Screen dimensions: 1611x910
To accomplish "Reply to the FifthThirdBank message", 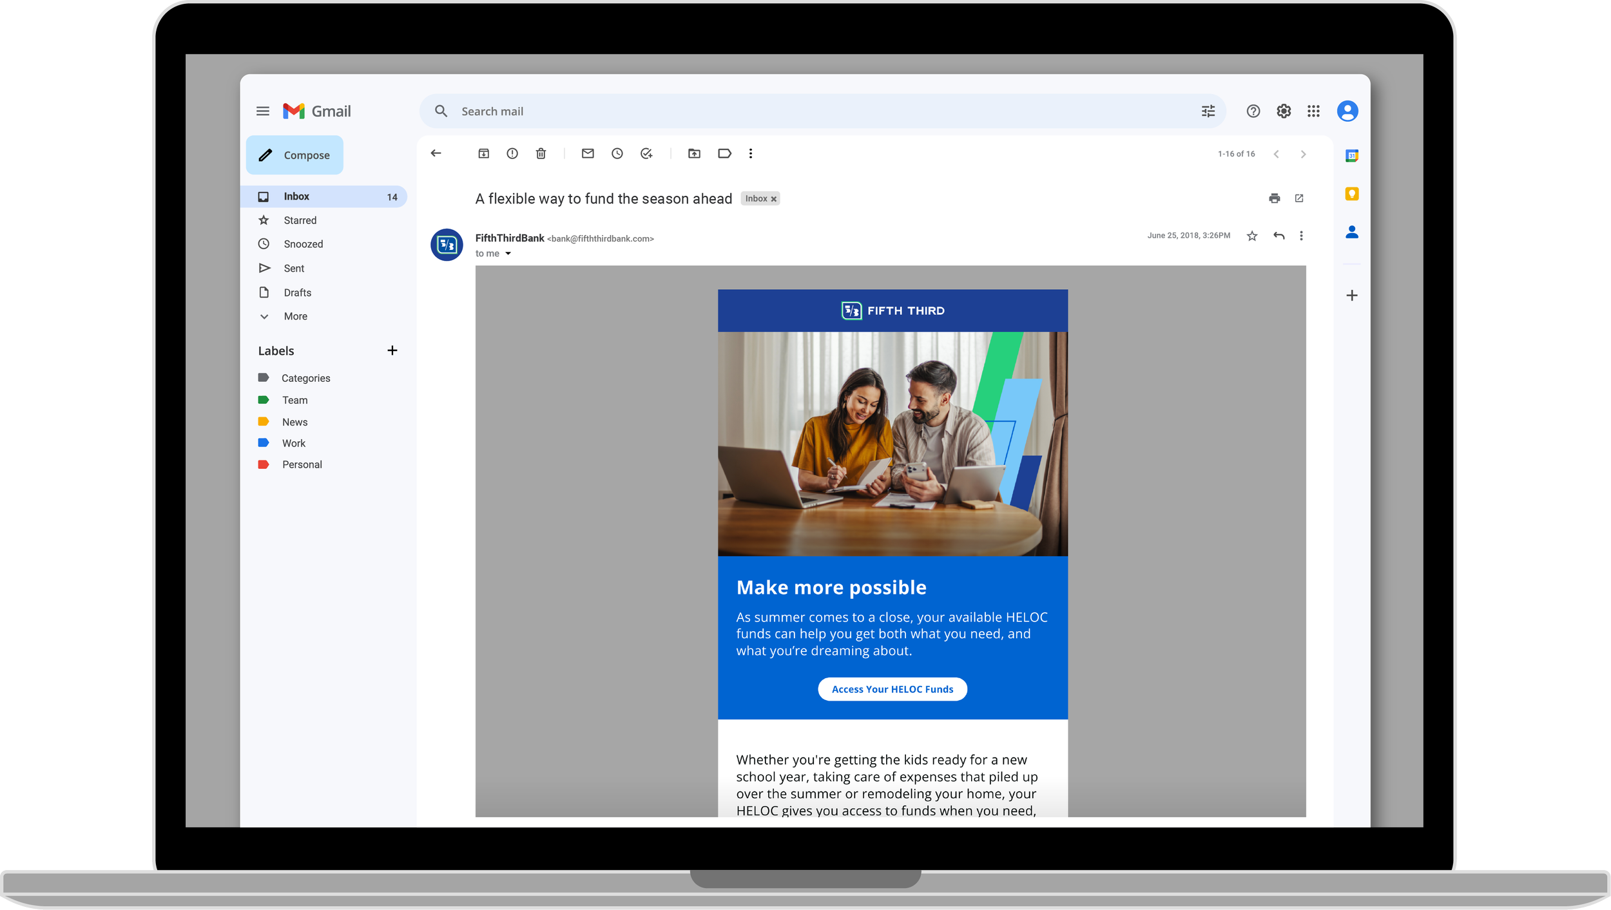I will (1279, 236).
